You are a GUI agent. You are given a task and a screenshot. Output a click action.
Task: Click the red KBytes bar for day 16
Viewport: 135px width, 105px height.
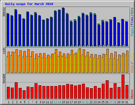pyautogui.click(x=67, y=91)
